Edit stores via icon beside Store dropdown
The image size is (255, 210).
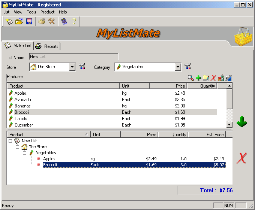pos(82,66)
